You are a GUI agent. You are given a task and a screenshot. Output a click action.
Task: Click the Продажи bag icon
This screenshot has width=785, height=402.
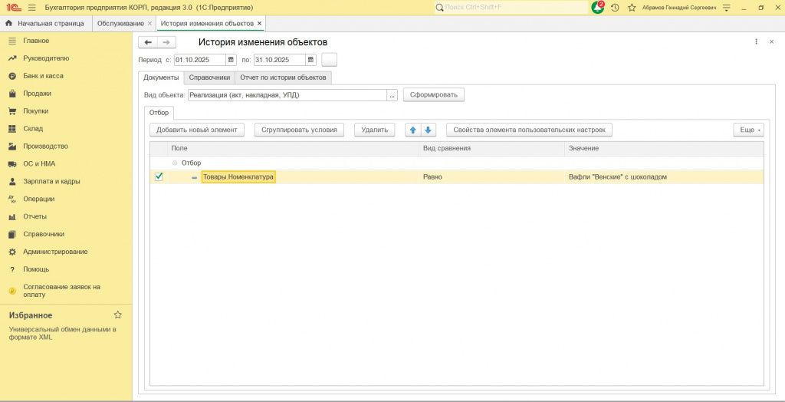(12, 94)
